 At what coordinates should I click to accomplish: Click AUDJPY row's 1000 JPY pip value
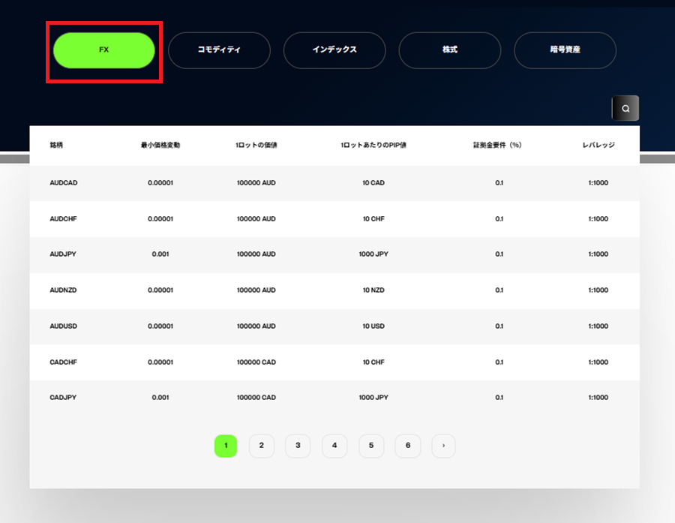click(373, 254)
